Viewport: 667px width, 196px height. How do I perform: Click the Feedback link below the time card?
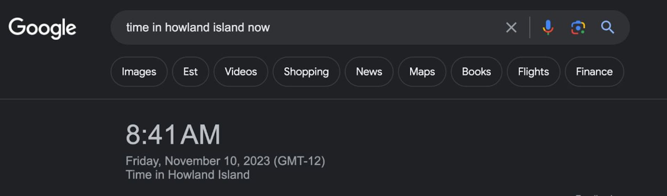(x=593, y=195)
